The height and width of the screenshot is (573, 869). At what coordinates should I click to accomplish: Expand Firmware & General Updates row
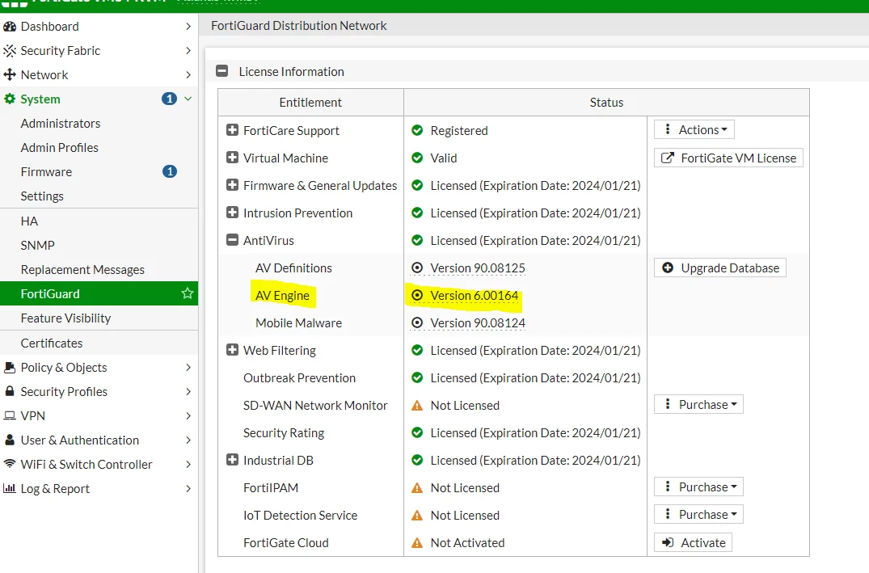(232, 185)
